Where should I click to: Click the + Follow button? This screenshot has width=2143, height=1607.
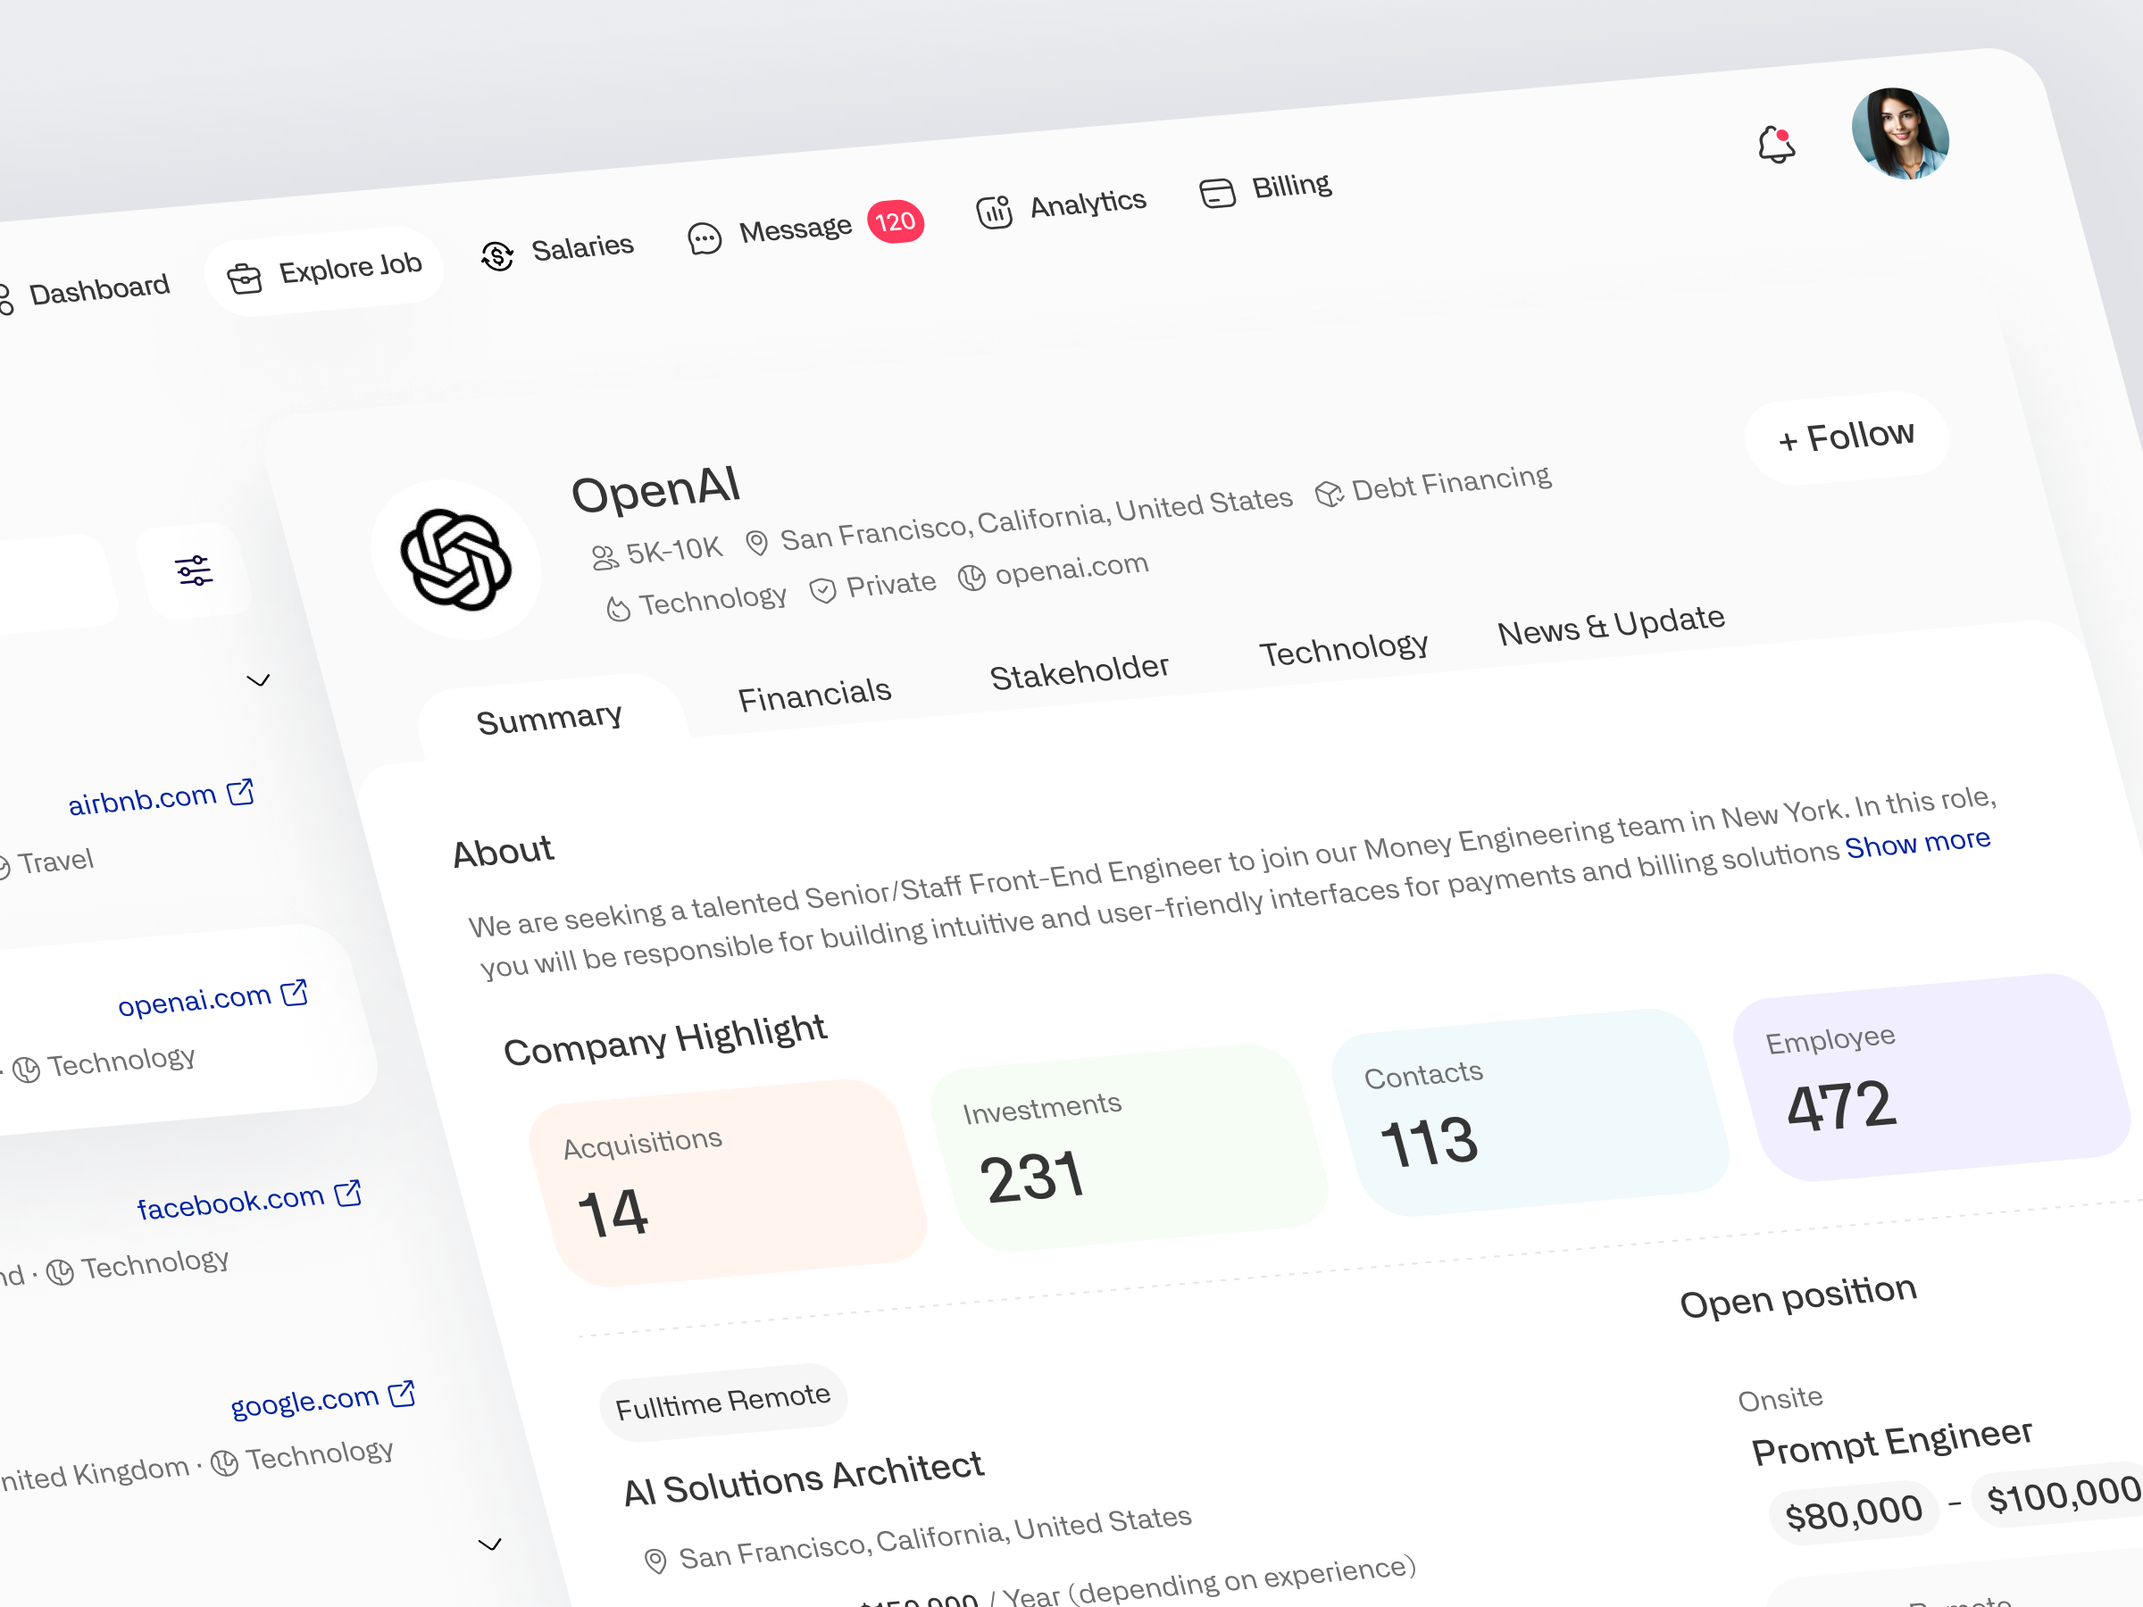[1846, 436]
